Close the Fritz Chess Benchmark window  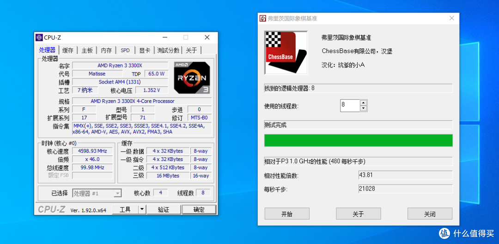(x=451, y=18)
